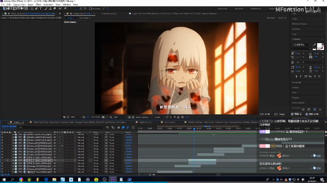This screenshot has width=327, height=183.
Task: Hide layer with -100% stretch
Action: [2, 163]
